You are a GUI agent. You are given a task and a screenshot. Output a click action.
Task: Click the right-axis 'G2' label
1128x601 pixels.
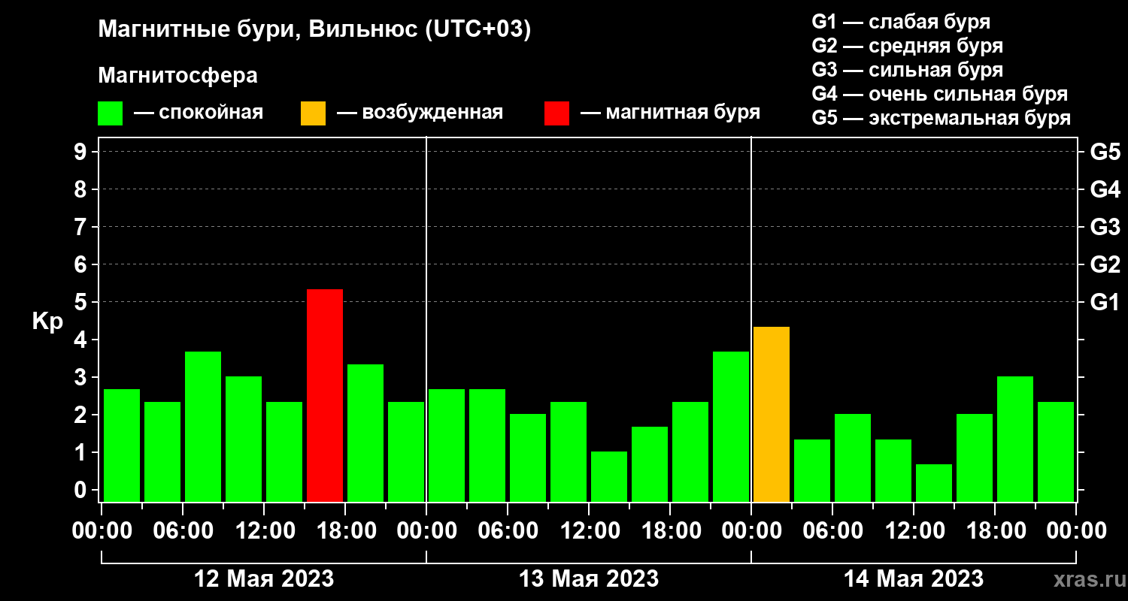[x=1105, y=264]
